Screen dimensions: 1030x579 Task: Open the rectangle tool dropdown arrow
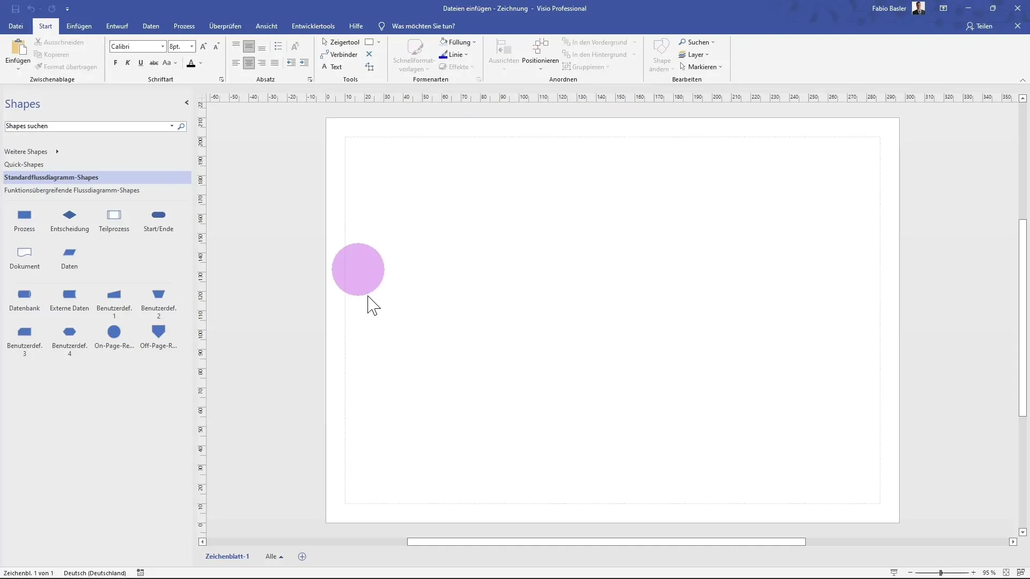pos(379,42)
